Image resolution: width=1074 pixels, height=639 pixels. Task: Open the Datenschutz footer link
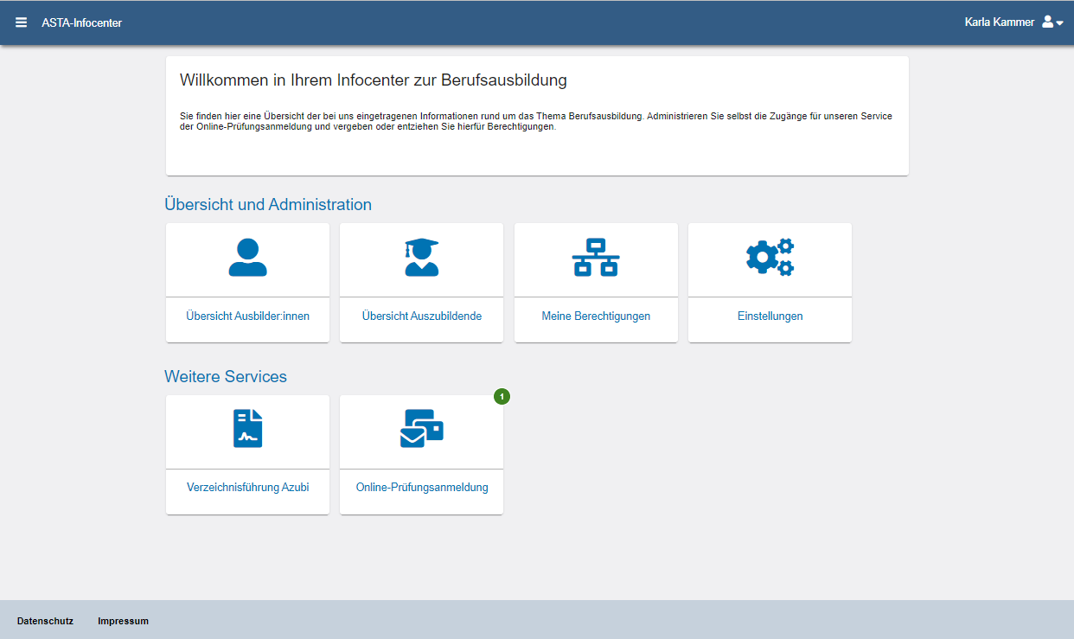45,621
